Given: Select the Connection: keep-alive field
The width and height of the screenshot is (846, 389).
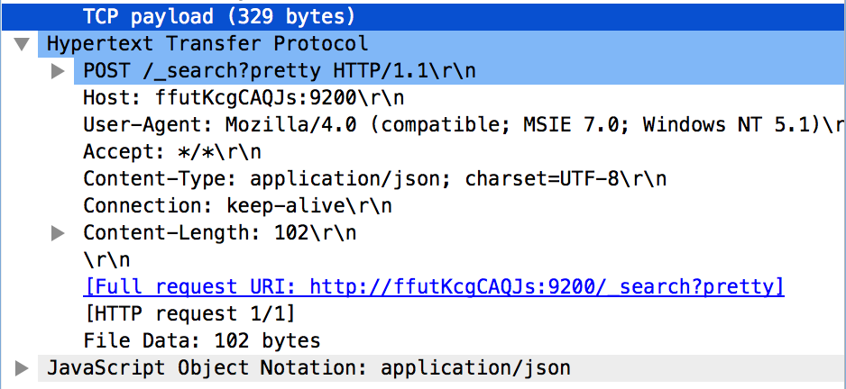Looking at the screenshot, I should (237, 206).
